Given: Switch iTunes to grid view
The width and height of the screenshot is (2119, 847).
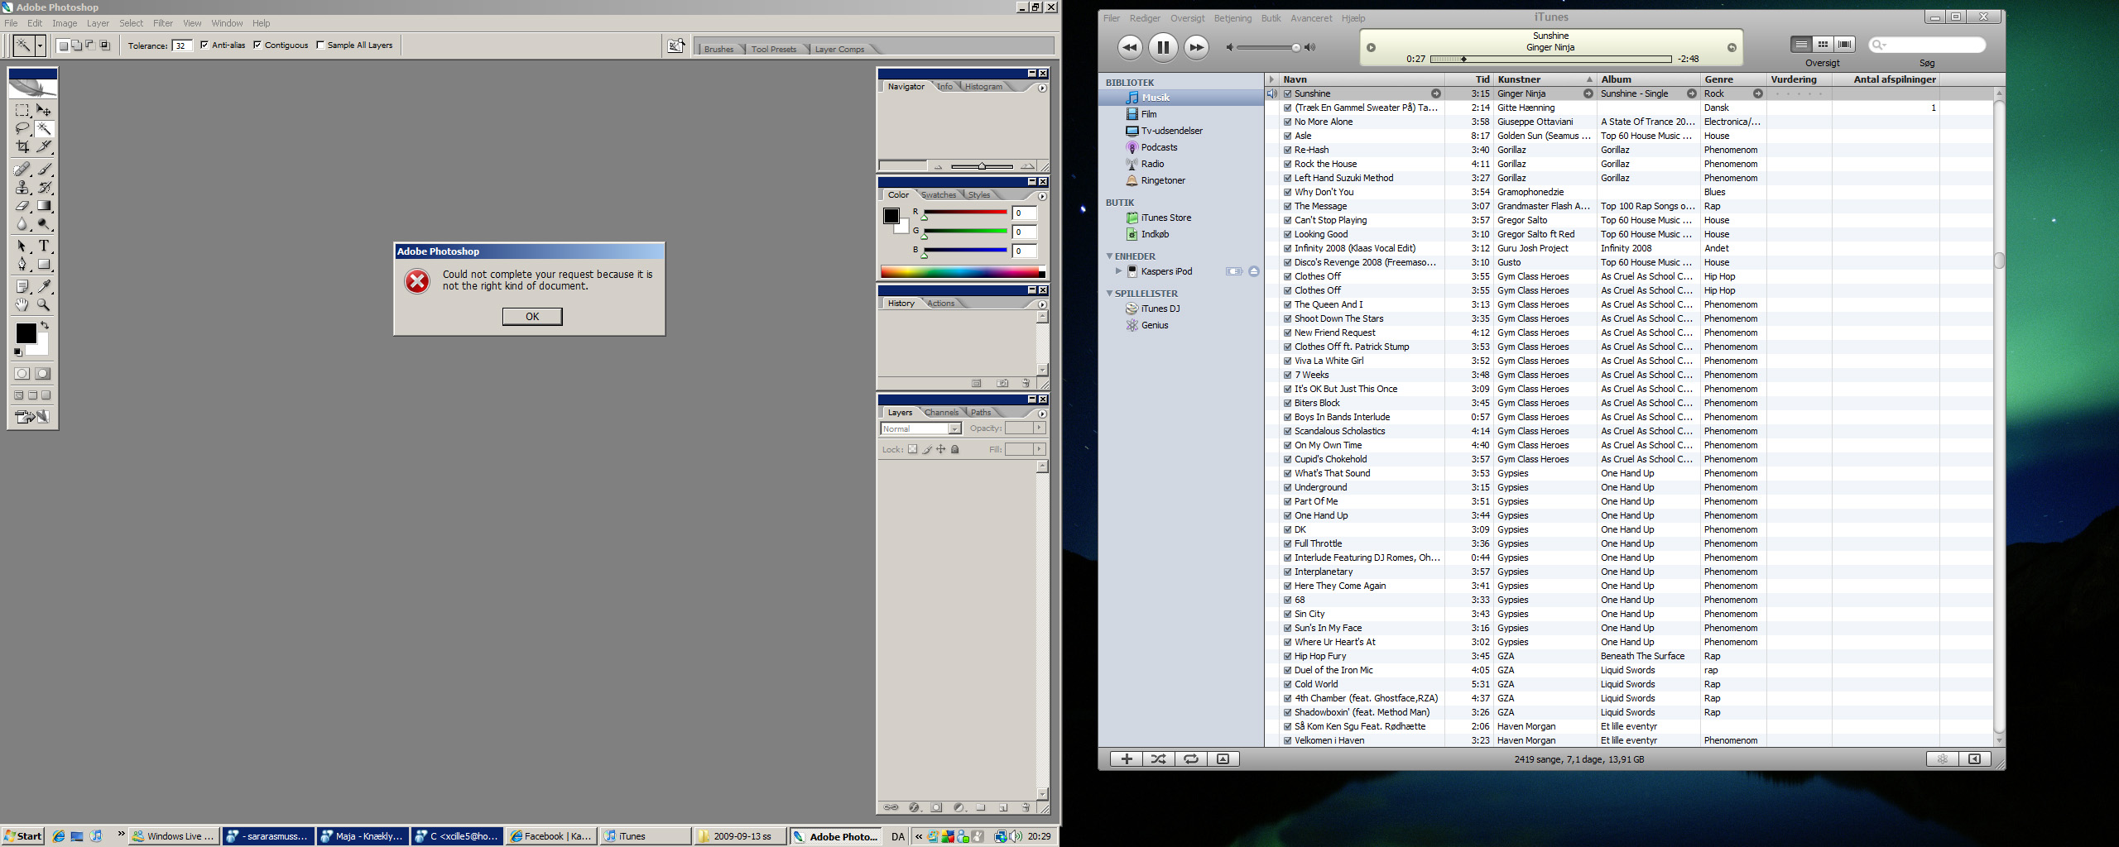Looking at the screenshot, I should pyautogui.click(x=1823, y=45).
